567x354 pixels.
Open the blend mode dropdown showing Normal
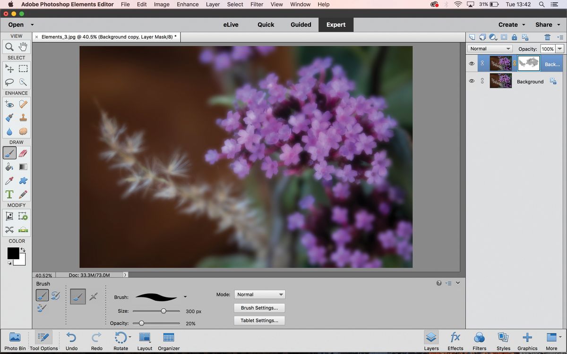point(490,48)
